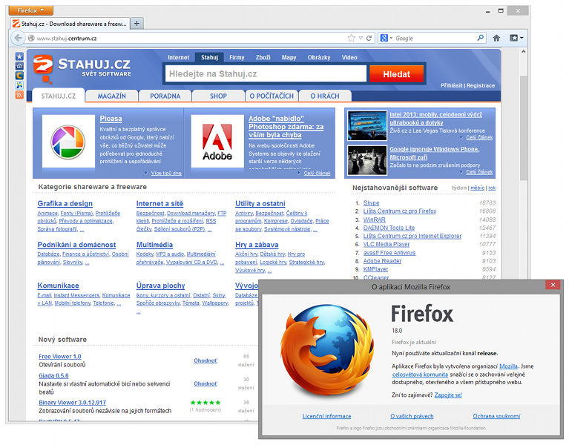
Task: Open the Picasa title link
Action: tap(111, 119)
